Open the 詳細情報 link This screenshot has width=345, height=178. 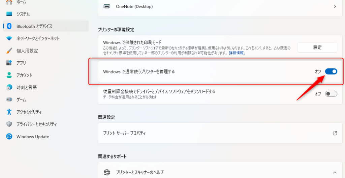coord(237,53)
